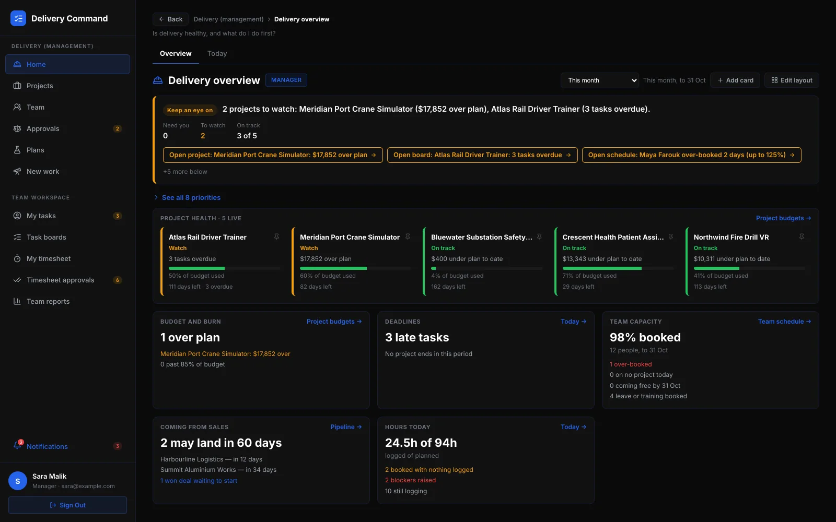
Task: Open My tasks in Team Workspace
Action: click(67, 216)
